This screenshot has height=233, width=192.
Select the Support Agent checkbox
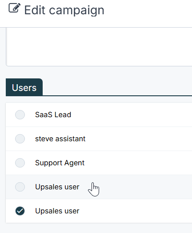[20, 163]
